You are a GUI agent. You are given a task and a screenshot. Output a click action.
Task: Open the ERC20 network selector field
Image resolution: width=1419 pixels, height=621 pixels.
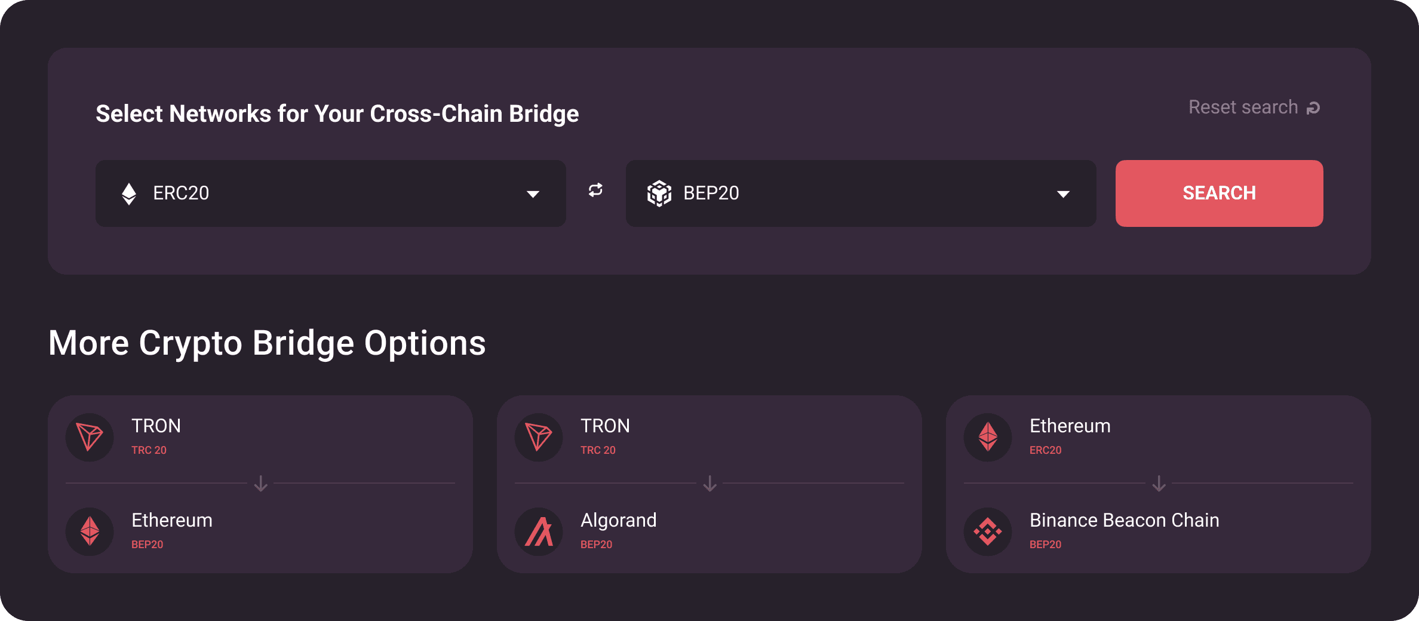[x=331, y=193]
